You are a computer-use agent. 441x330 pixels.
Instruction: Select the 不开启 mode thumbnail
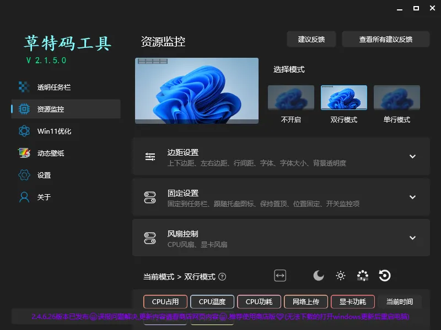291,98
